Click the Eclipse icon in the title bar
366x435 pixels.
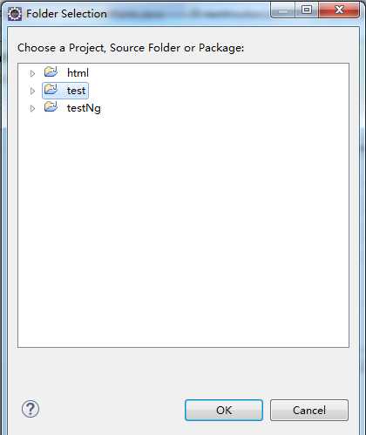(x=15, y=14)
